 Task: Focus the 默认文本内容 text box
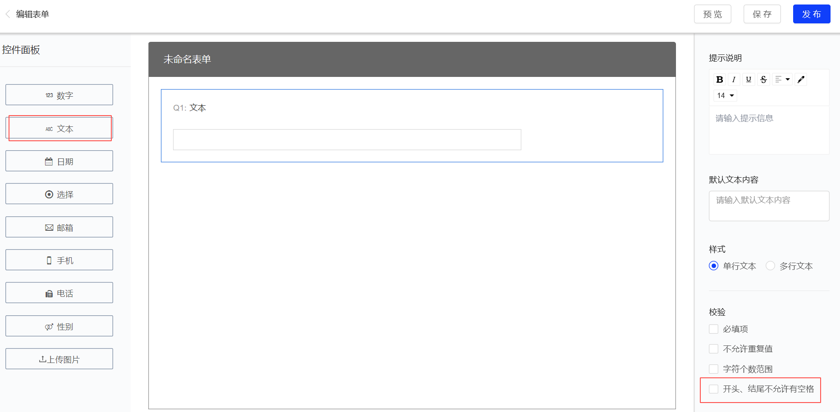tap(769, 206)
